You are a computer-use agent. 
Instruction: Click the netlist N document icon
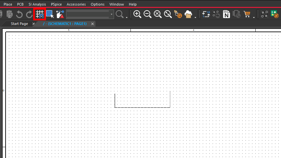[226, 14]
